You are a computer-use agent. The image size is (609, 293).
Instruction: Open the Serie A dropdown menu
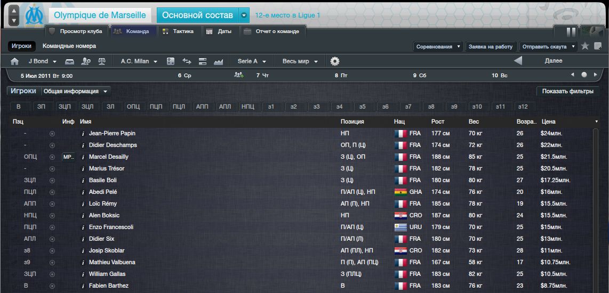(252, 61)
